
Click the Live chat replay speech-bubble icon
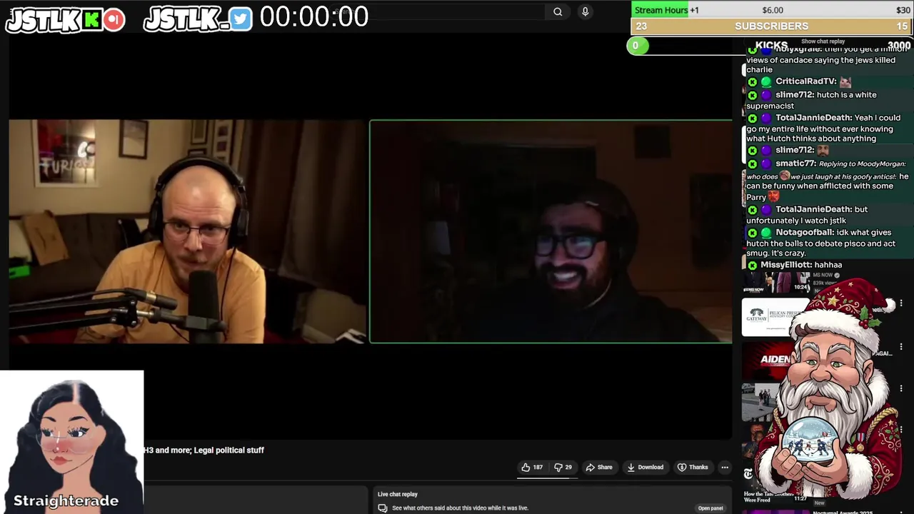(383, 508)
